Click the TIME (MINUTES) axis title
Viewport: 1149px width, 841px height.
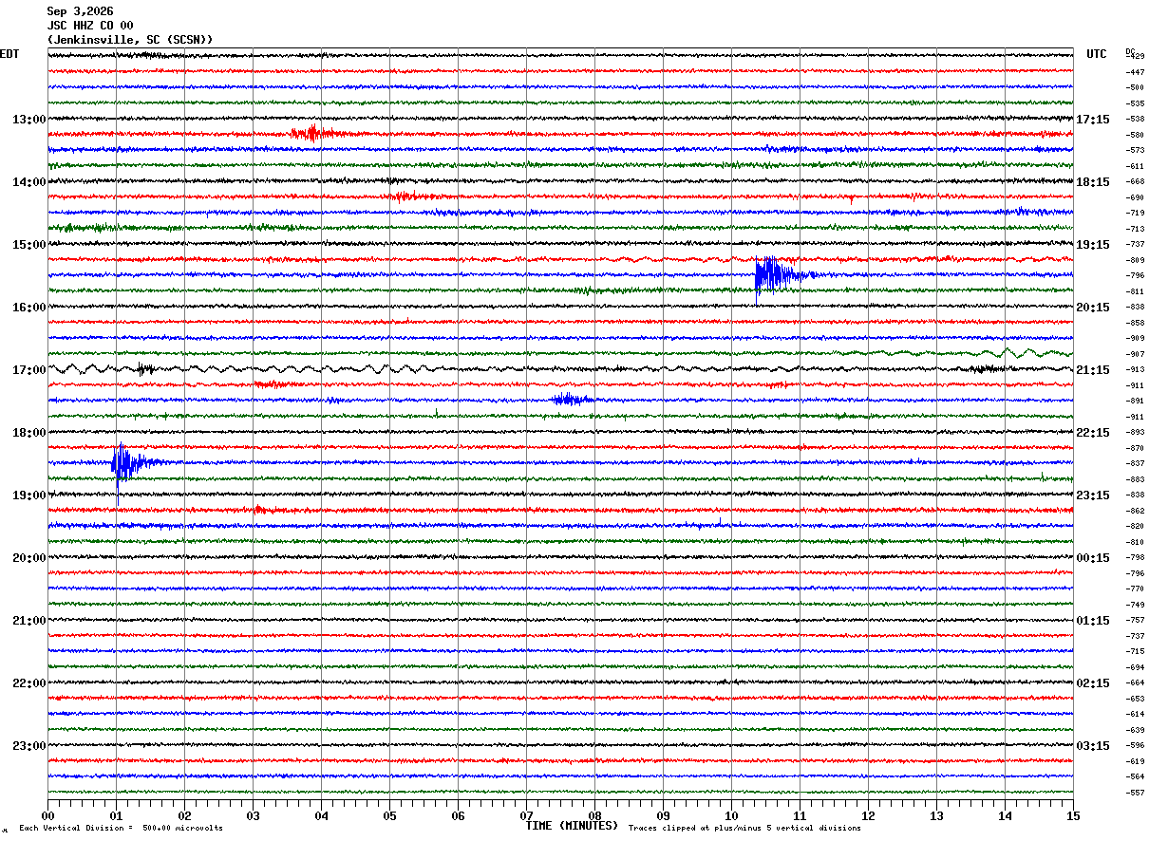[x=572, y=826]
